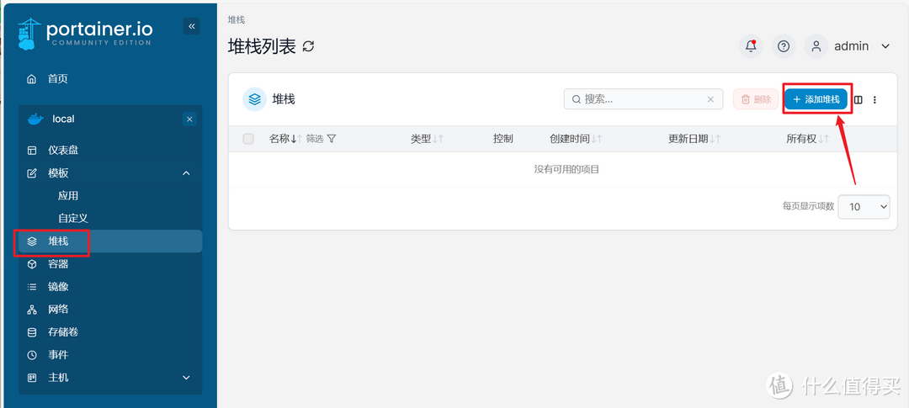Sort the table by 所有权
Screen dimensions: 909x408
coord(808,139)
